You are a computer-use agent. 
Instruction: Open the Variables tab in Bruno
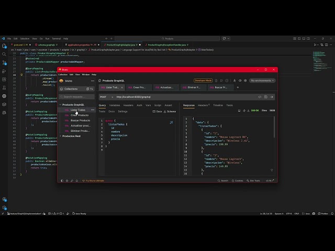tap(115, 105)
